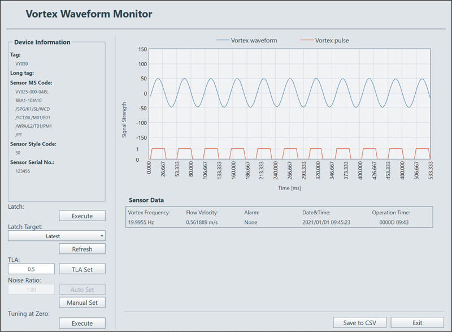The height and width of the screenshot is (332, 452).
Task: Click the Manual Set button for Noise Ratio
Action: point(82,303)
